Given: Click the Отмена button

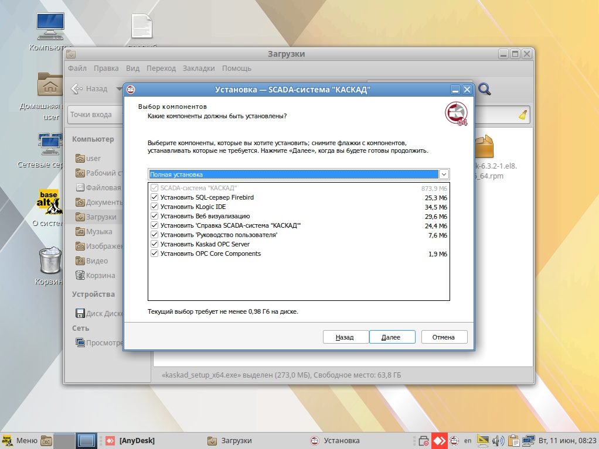Looking at the screenshot, I should (x=444, y=337).
